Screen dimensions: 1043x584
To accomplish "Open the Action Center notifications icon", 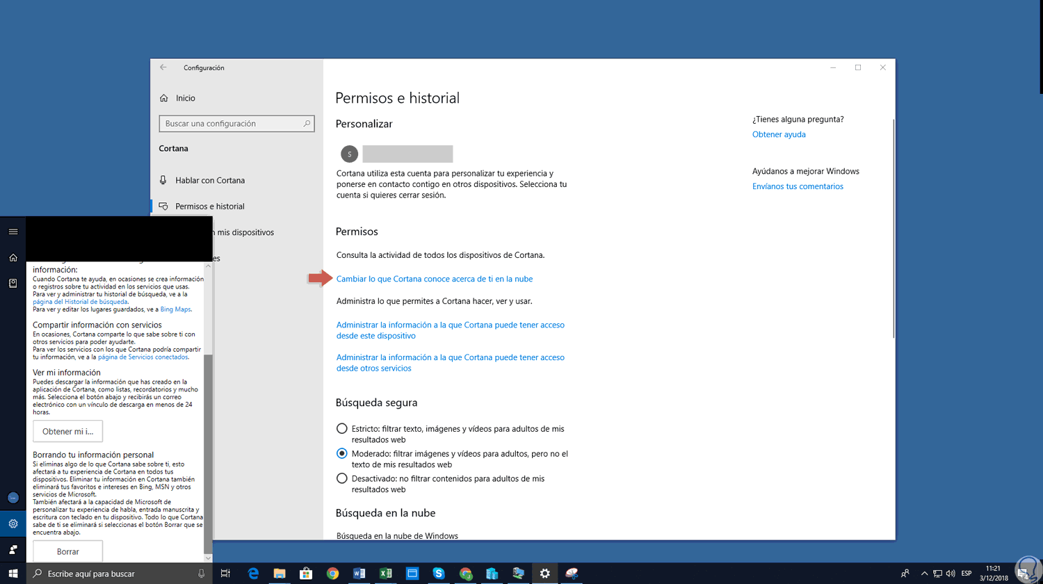I will [1024, 574].
